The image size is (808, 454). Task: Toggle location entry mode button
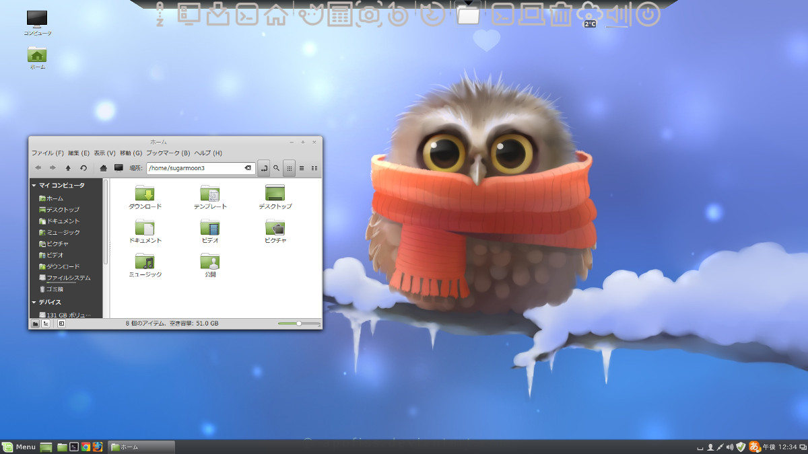(263, 167)
